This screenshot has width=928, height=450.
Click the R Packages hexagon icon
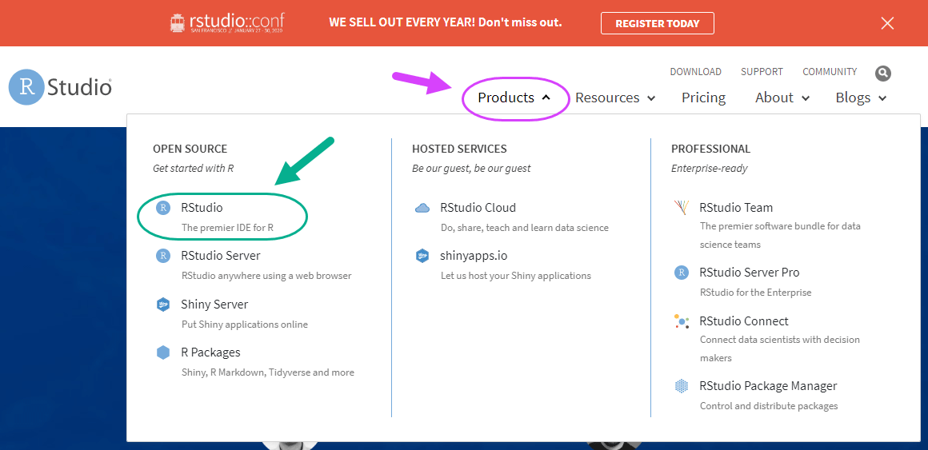click(162, 352)
